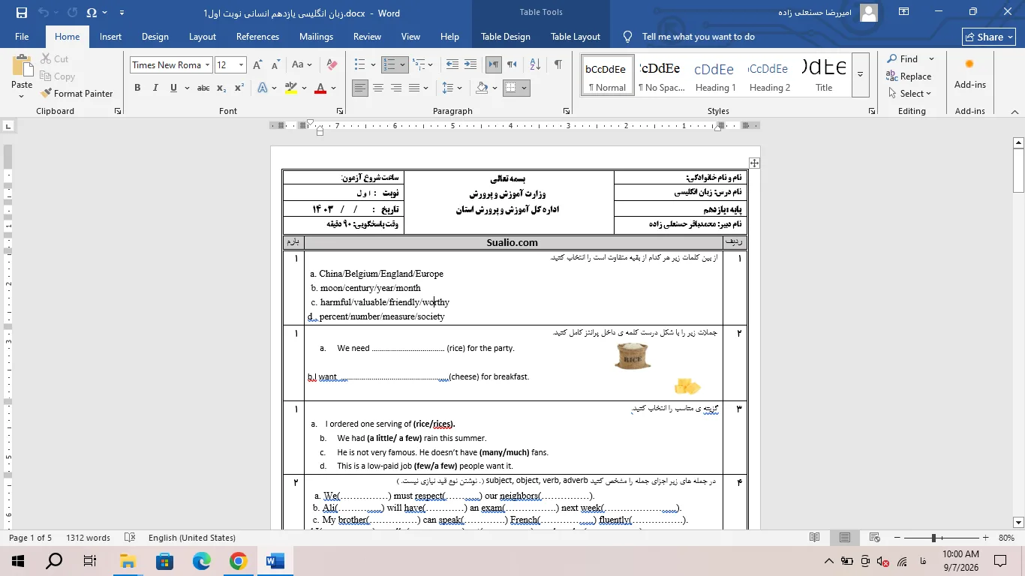
Task: Open the References tab
Action: [257, 37]
